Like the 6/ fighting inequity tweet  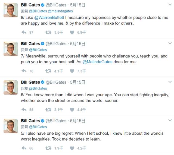click(72, 110)
